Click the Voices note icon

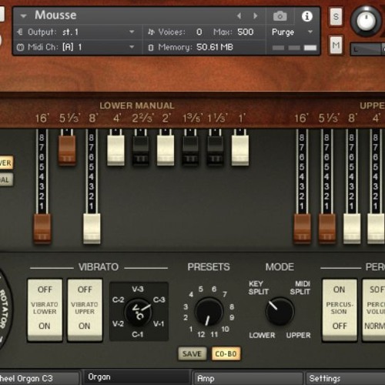tap(151, 32)
